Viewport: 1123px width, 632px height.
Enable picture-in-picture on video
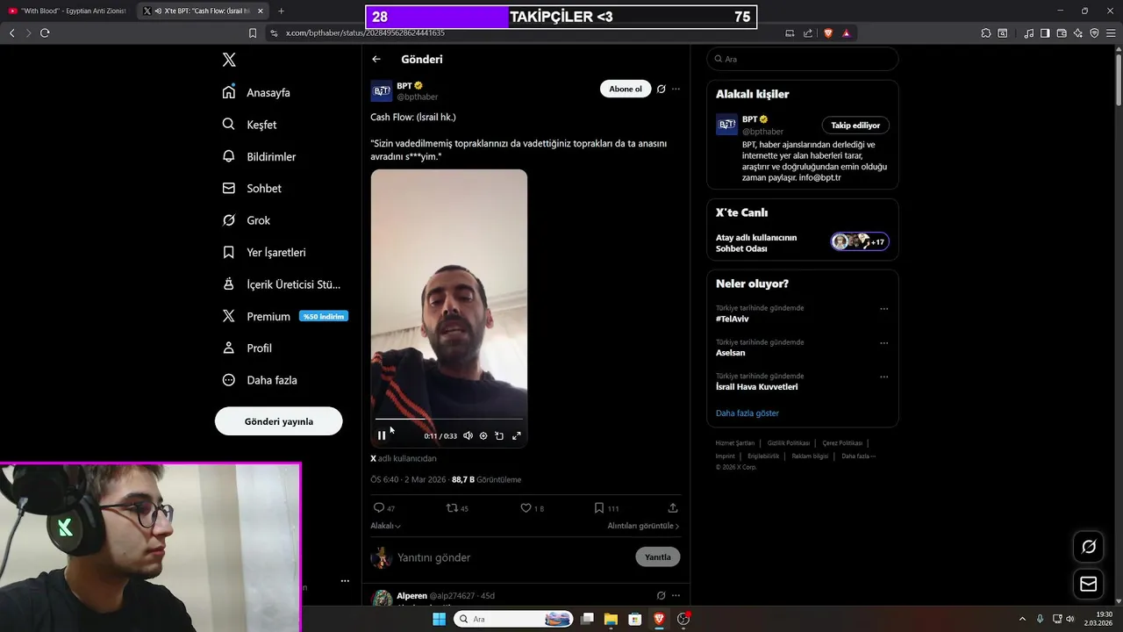click(499, 435)
